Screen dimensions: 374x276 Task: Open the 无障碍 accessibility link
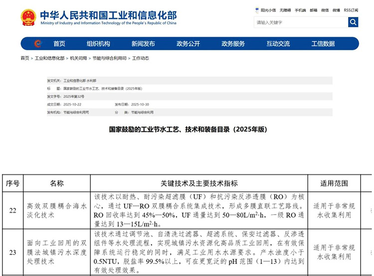click(x=286, y=9)
